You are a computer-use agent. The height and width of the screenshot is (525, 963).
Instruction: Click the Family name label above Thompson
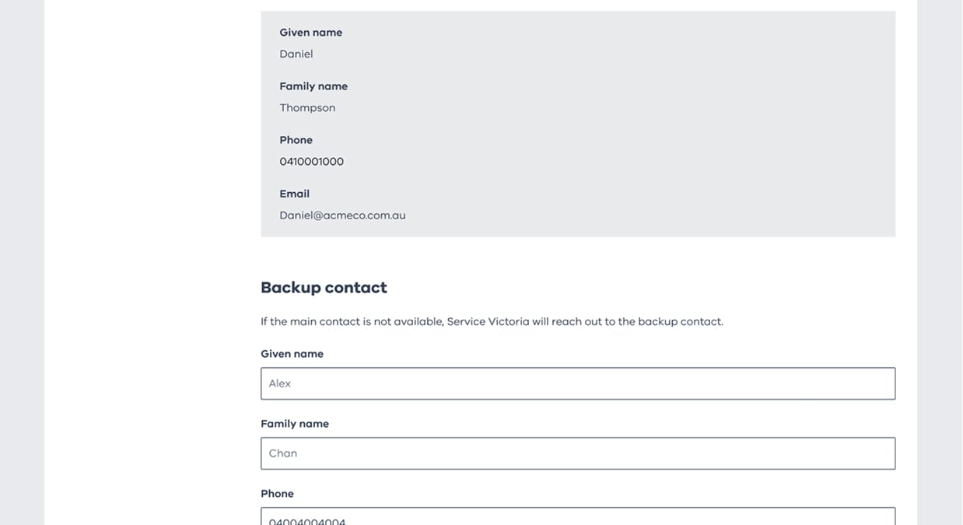313,86
